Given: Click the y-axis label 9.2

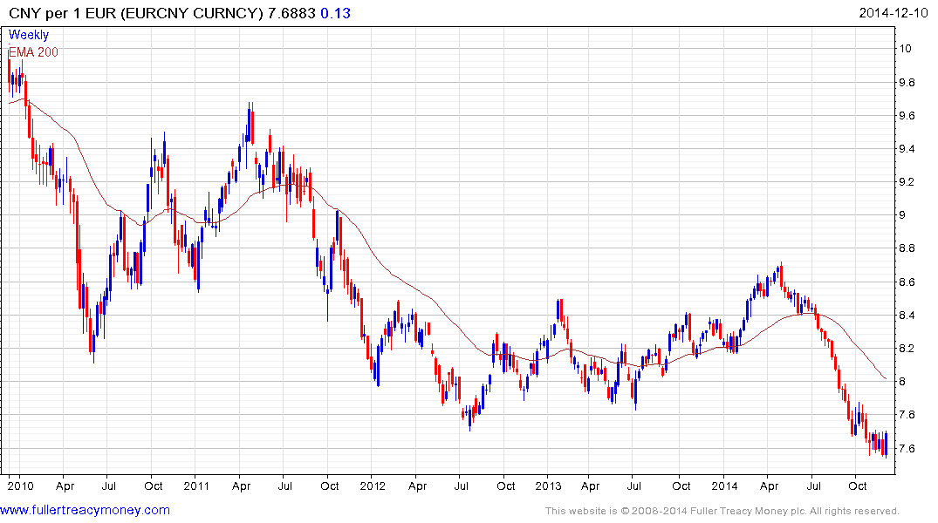Looking at the screenshot, I should (907, 181).
